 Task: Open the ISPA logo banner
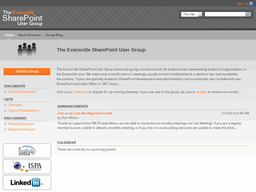tap(27, 167)
